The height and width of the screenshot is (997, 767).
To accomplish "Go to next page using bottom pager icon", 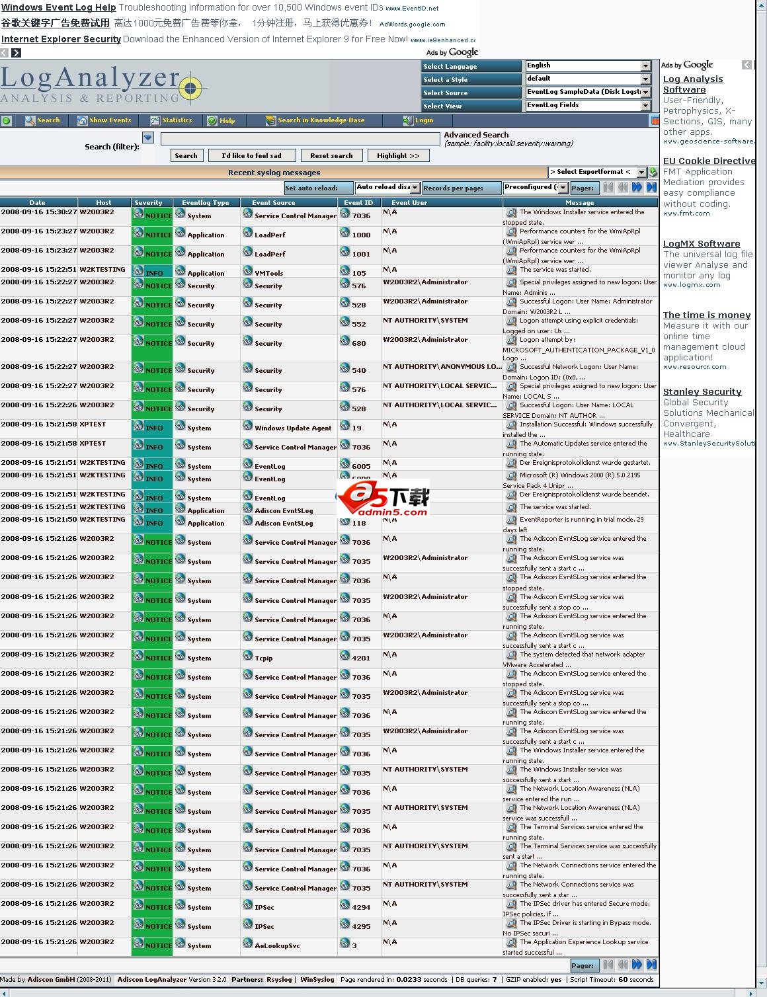I will pyautogui.click(x=637, y=965).
